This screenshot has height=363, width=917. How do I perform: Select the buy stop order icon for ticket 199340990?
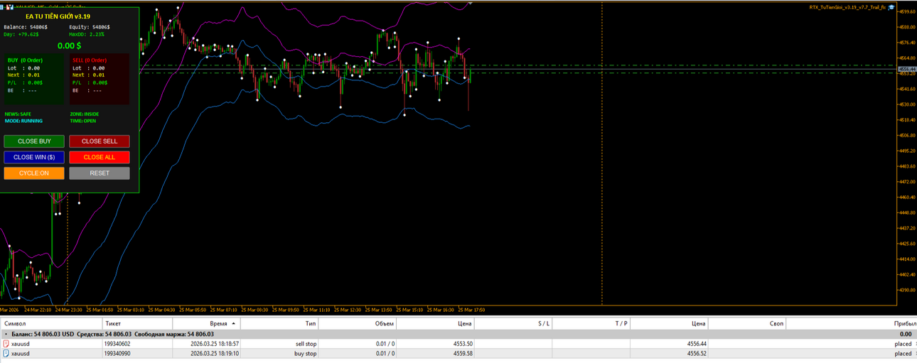pos(6,353)
